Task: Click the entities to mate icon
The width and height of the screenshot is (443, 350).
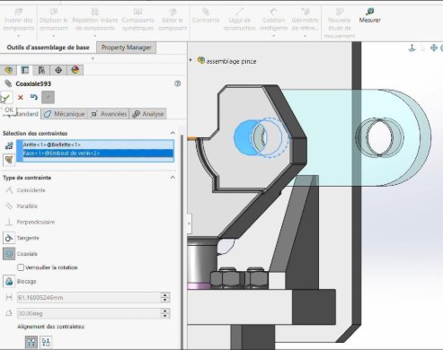Action: 9,145
